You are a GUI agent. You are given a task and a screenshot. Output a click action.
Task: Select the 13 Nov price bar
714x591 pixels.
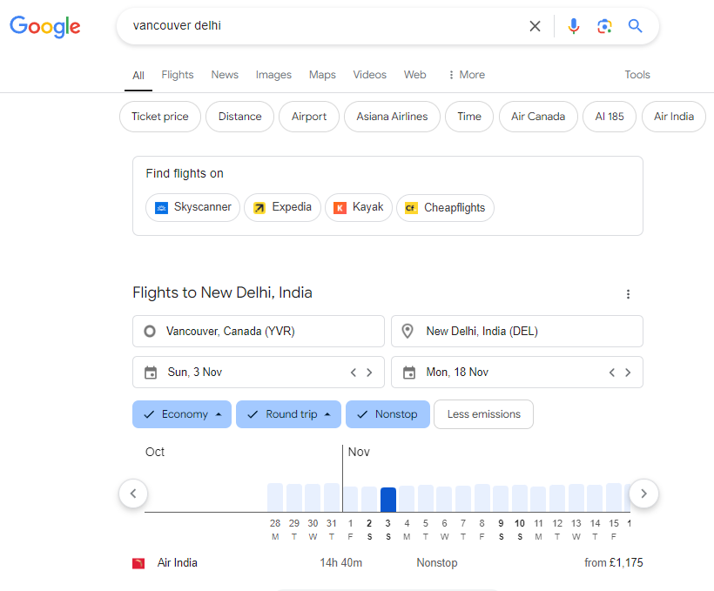click(576, 498)
